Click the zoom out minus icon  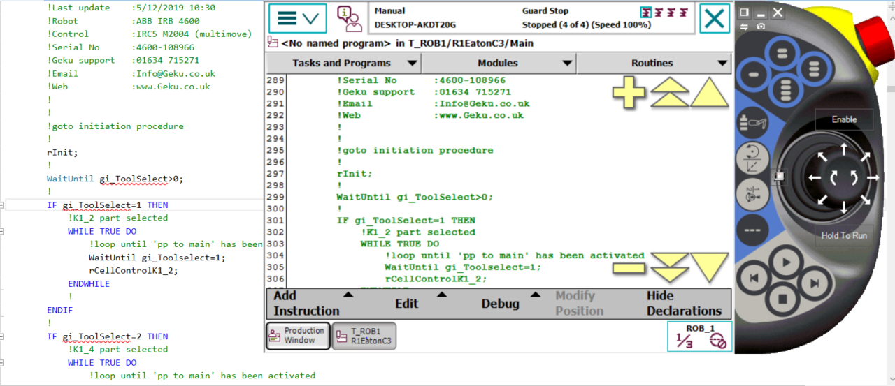[629, 267]
